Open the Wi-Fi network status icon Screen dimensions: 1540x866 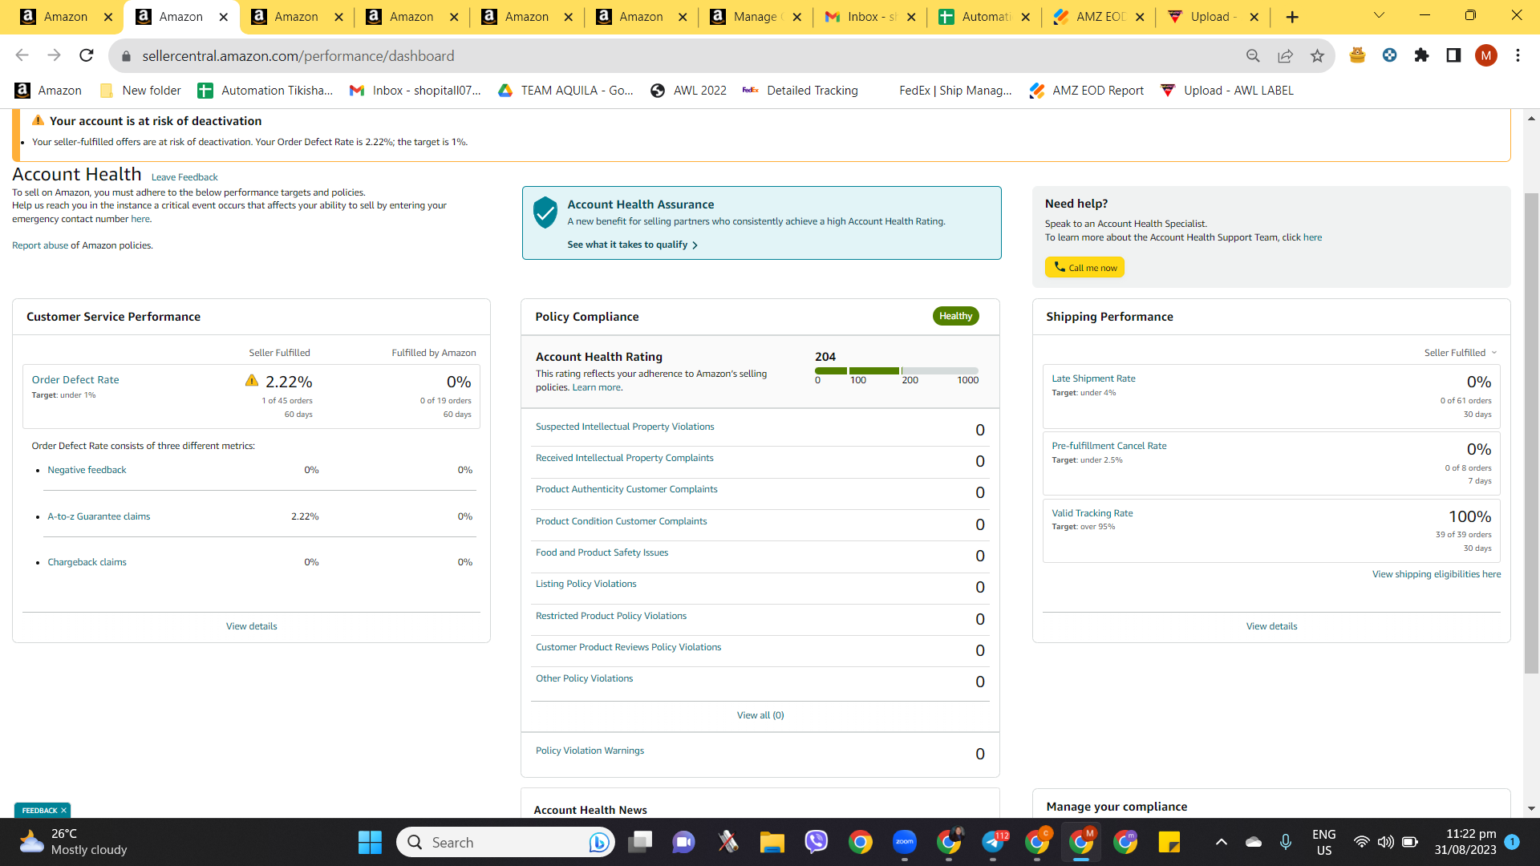coord(1361,842)
